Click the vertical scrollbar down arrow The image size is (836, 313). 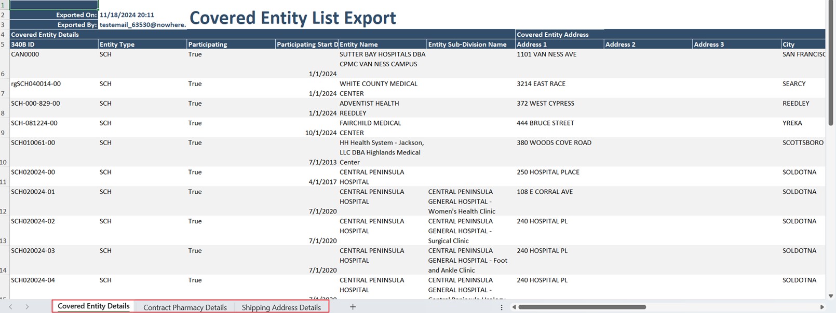(x=830, y=296)
